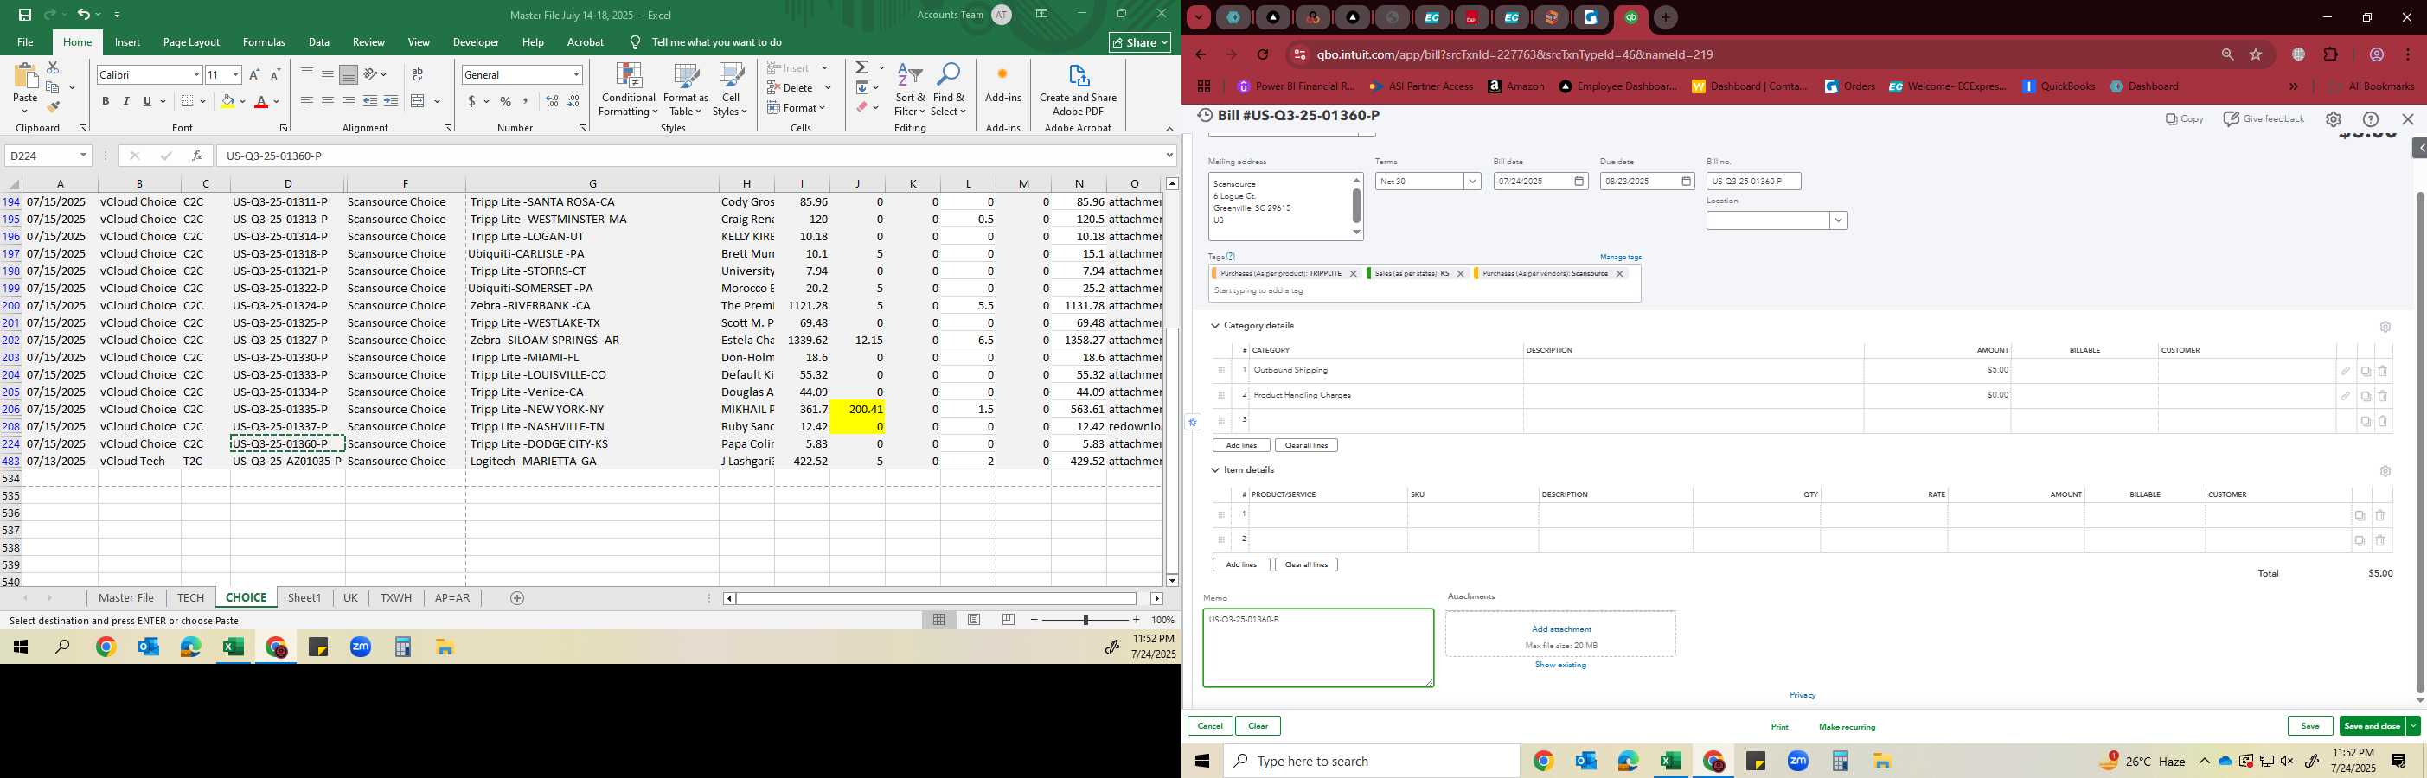Reload the QuickBooks page in Chrome
The height and width of the screenshot is (778, 2427).
pos(1263,54)
